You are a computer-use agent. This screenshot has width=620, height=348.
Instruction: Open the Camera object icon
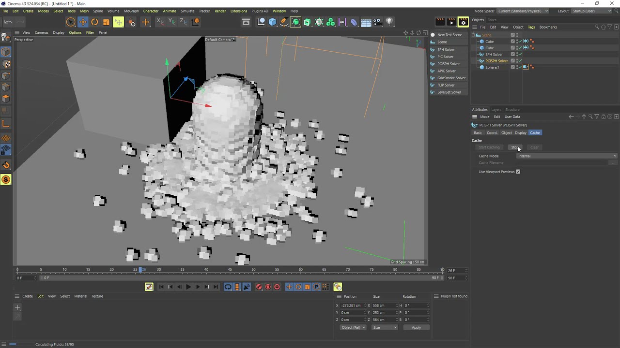[x=377, y=22]
